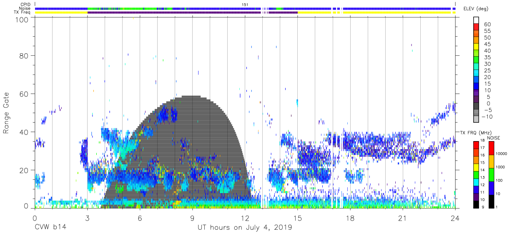Click the x-axis tick labeled 9
Screen dimensions: 512x236
coord(192,218)
